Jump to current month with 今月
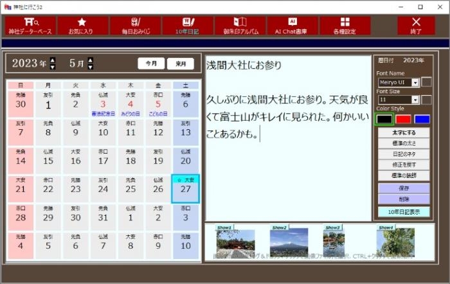Viewport: 450px width, 284px height. [x=151, y=64]
